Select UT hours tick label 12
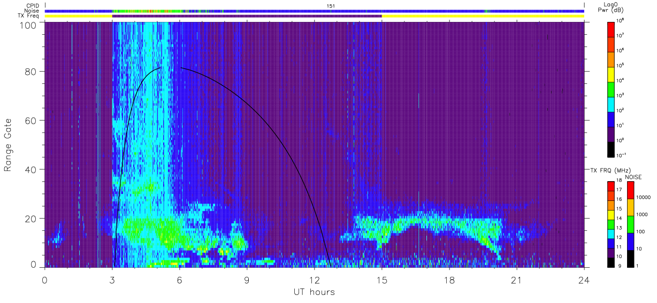This screenshot has width=657, height=303. point(315,280)
